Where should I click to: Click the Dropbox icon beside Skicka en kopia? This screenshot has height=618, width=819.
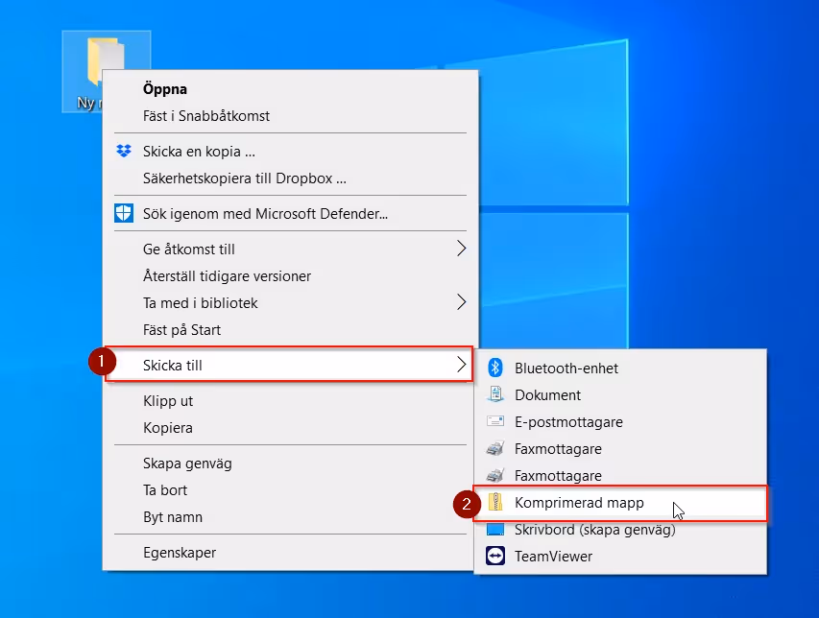point(124,151)
